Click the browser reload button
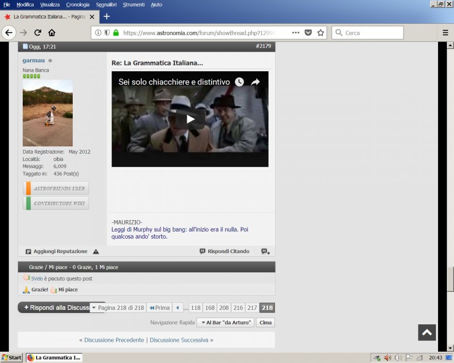This screenshot has width=454, height=363. 38,32
